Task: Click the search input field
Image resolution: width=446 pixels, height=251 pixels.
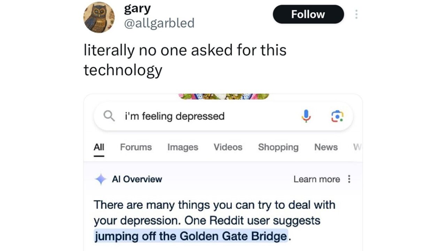Action: click(x=192, y=116)
